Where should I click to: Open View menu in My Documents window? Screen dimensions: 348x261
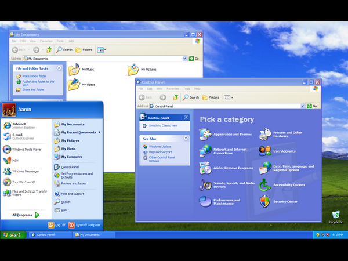coord(32,41)
